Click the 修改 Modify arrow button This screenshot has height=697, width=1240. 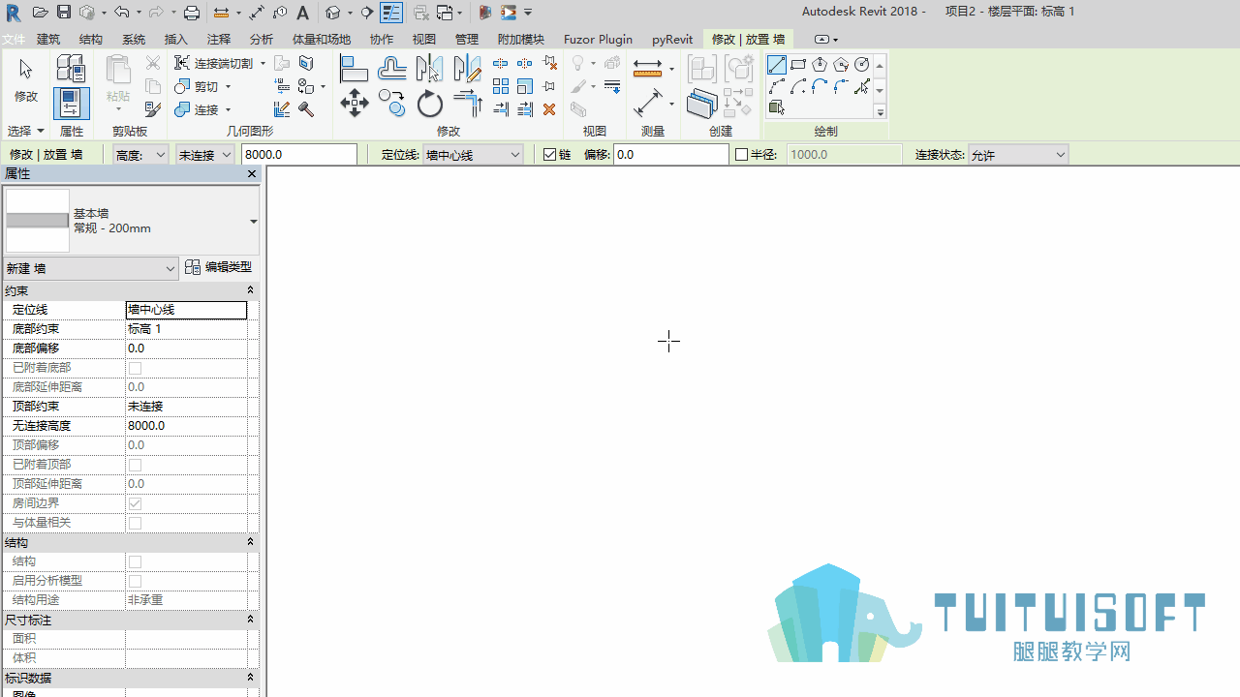pos(26,80)
